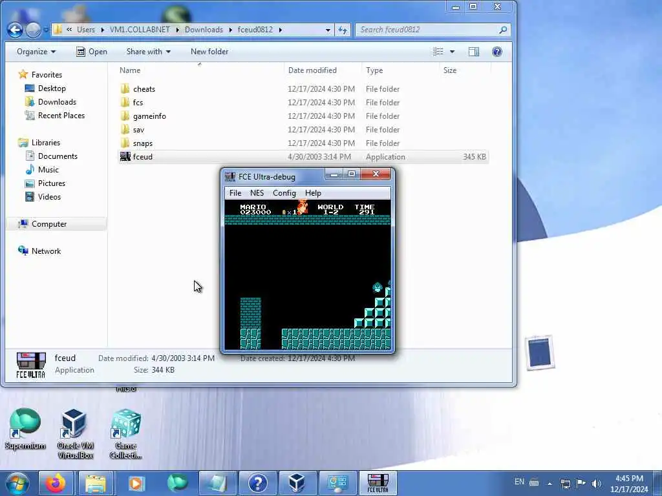Screen dimensions: 662x496
Task: Expand the arrow after fceud0812 breadcrumb
Action: click(281, 30)
